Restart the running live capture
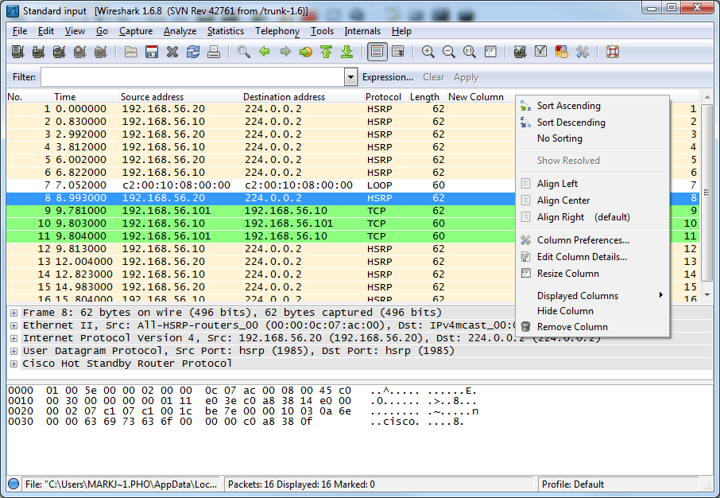This screenshot has width=720, height=498. click(101, 52)
